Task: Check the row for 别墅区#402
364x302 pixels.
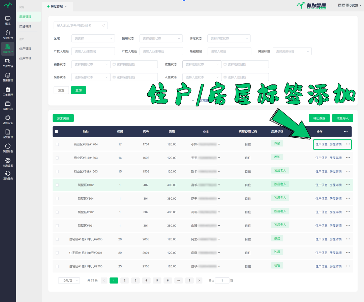Action: [x=57, y=185]
